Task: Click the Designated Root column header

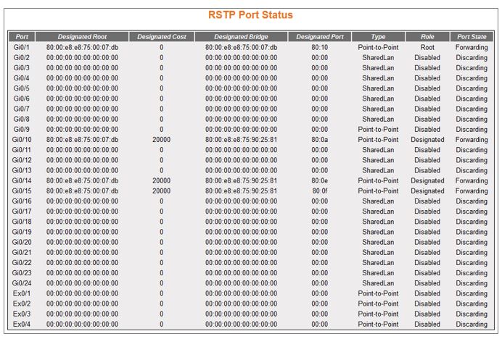Action: click(x=82, y=36)
